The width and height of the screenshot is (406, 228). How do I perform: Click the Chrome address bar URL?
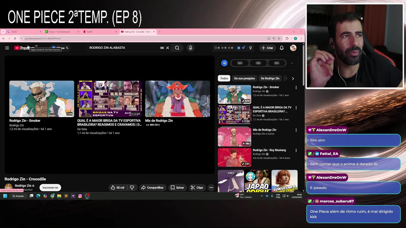coord(43,38)
